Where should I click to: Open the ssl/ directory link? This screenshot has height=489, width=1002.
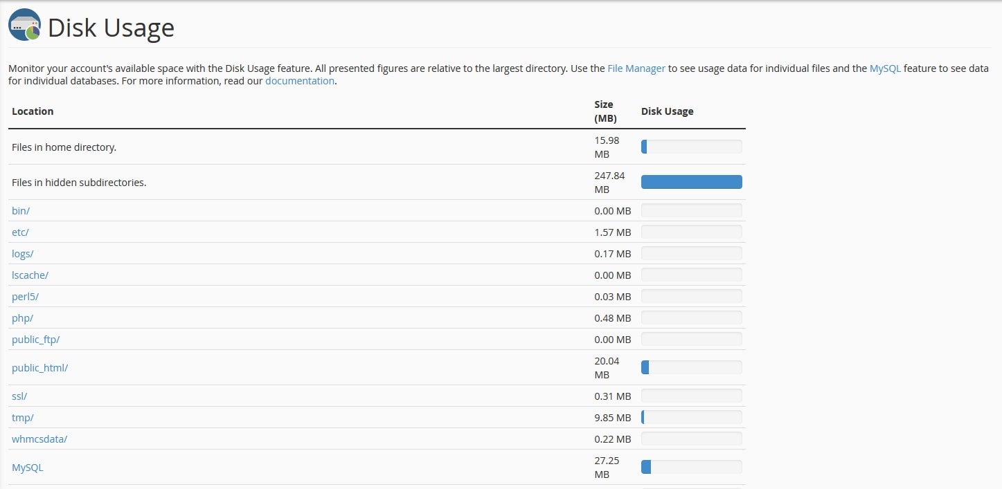(19, 396)
